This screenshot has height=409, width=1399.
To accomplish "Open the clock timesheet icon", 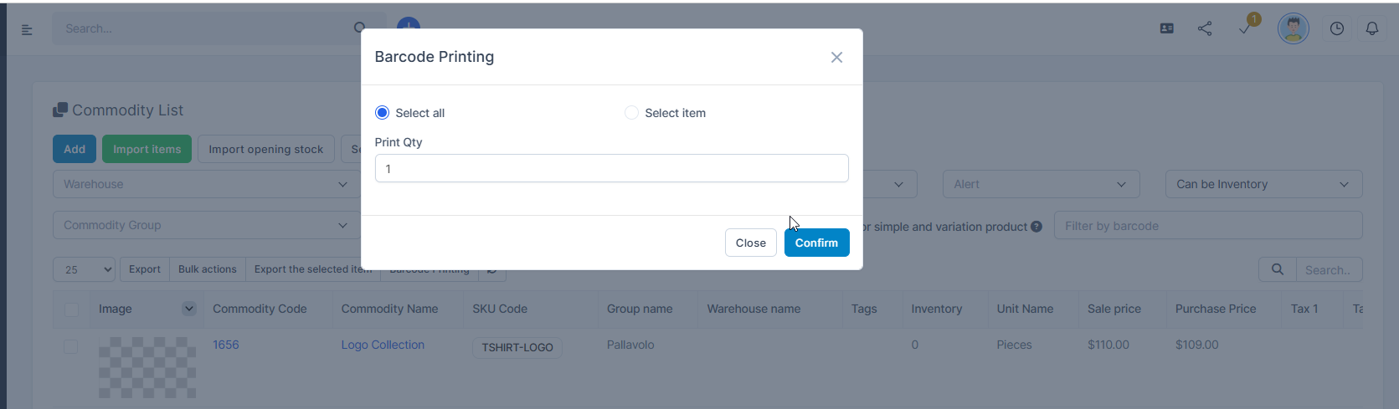I will click(1337, 28).
